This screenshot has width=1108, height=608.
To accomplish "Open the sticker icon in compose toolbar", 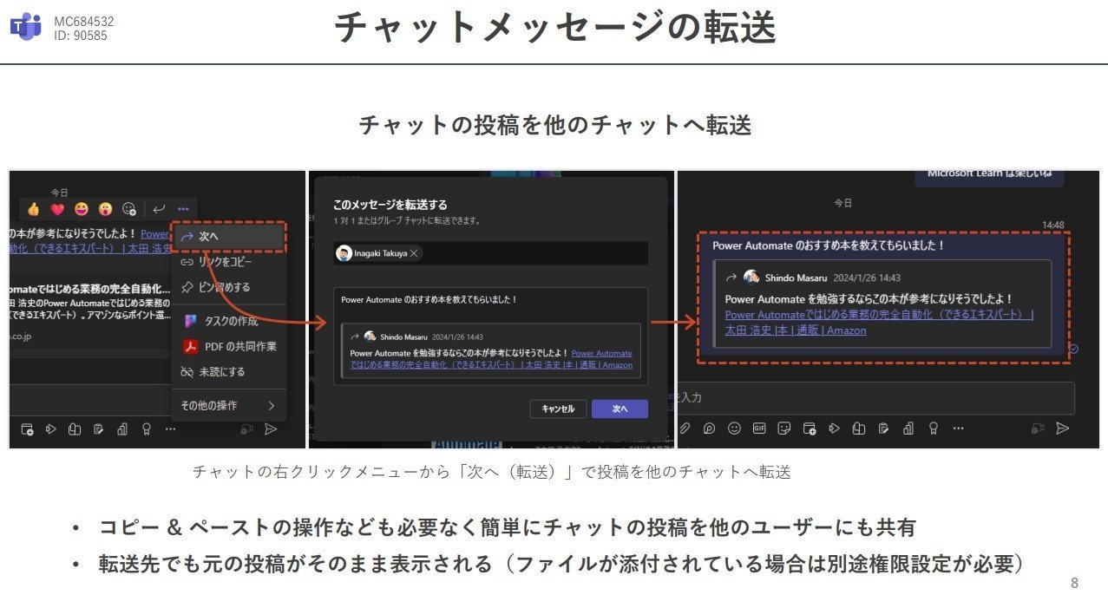I will point(783,428).
